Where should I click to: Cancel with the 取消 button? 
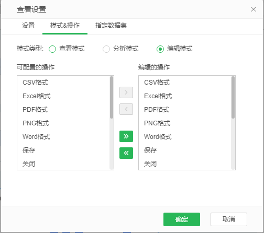coord(229,219)
